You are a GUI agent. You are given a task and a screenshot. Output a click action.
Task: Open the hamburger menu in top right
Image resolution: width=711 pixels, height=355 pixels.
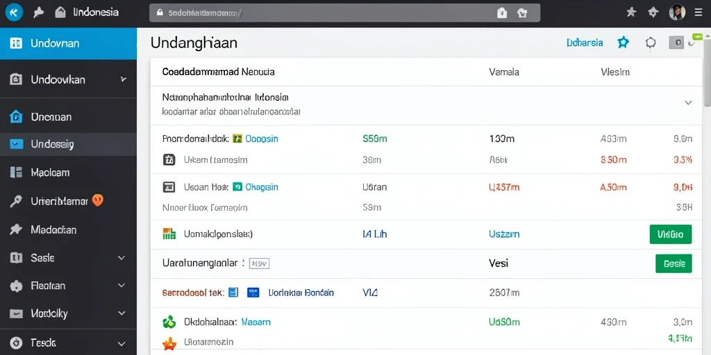pos(699,12)
